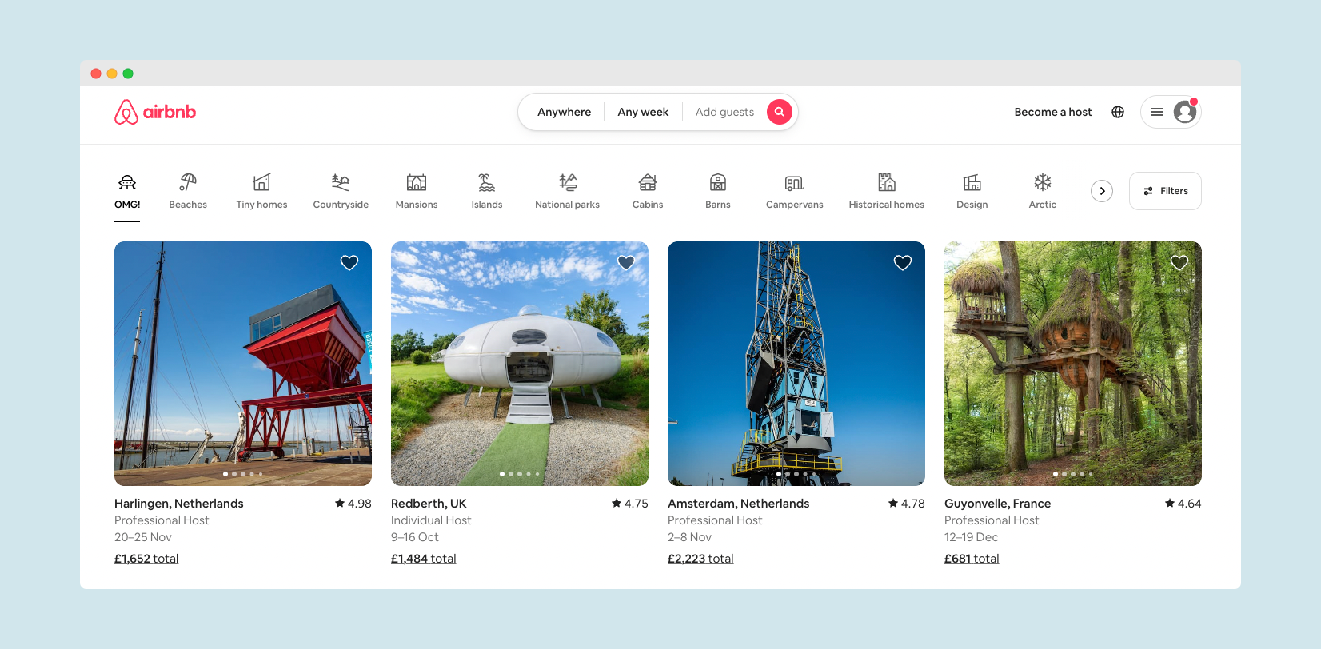The height and width of the screenshot is (649, 1321).
Task: Click the £681 total price
Action: (x=972, y=559)
